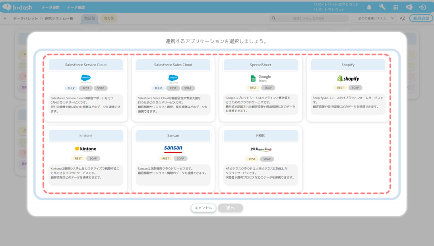The image size is (434, 246).
Task: Switch to the 出力先 tab
Action: [x=109, y=18]
